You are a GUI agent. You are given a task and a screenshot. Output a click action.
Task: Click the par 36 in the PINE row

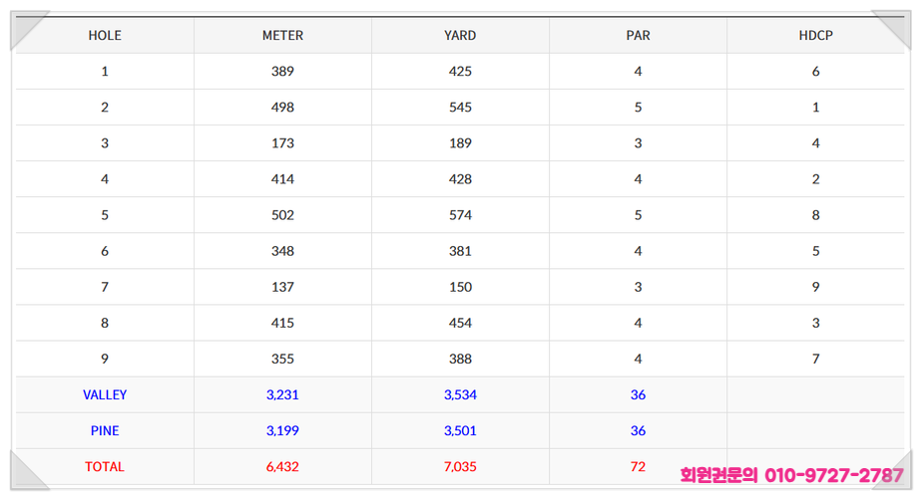point(638,430)
